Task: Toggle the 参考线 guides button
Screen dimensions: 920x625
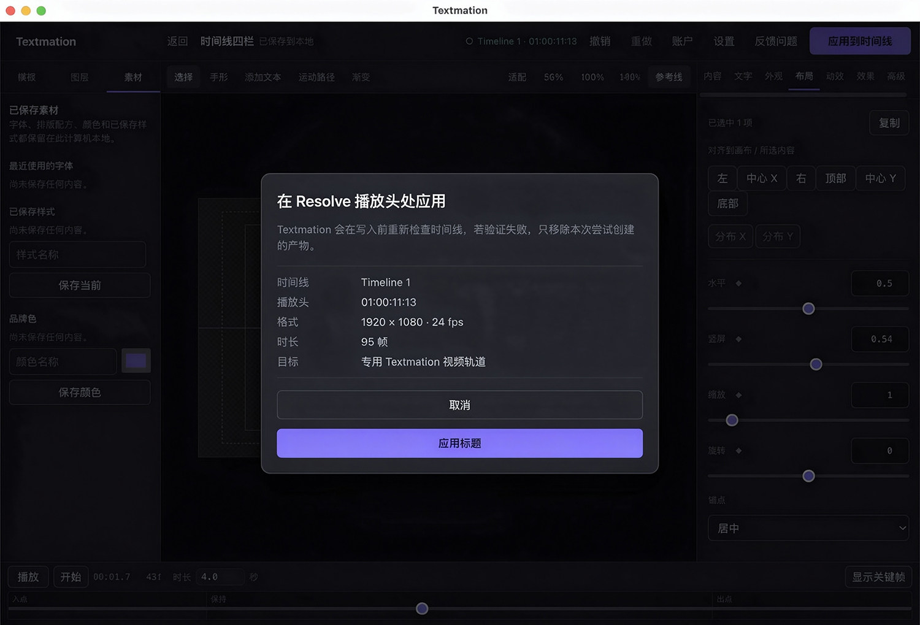Action: [x=669, y=77]
